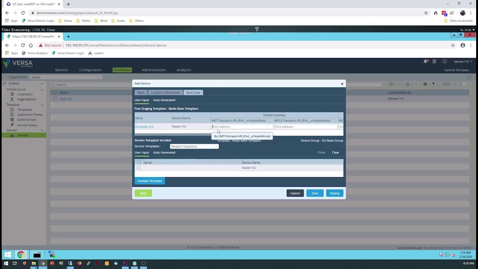Click the host Windows Start button
The height and width of the screenshot is (269, 478).
(6, 263)
